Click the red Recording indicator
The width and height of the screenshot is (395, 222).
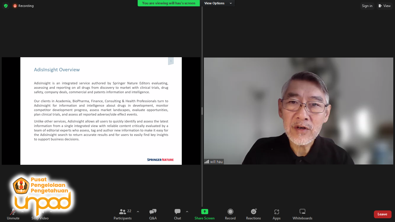pyautogui.click(x=23, y=6)
